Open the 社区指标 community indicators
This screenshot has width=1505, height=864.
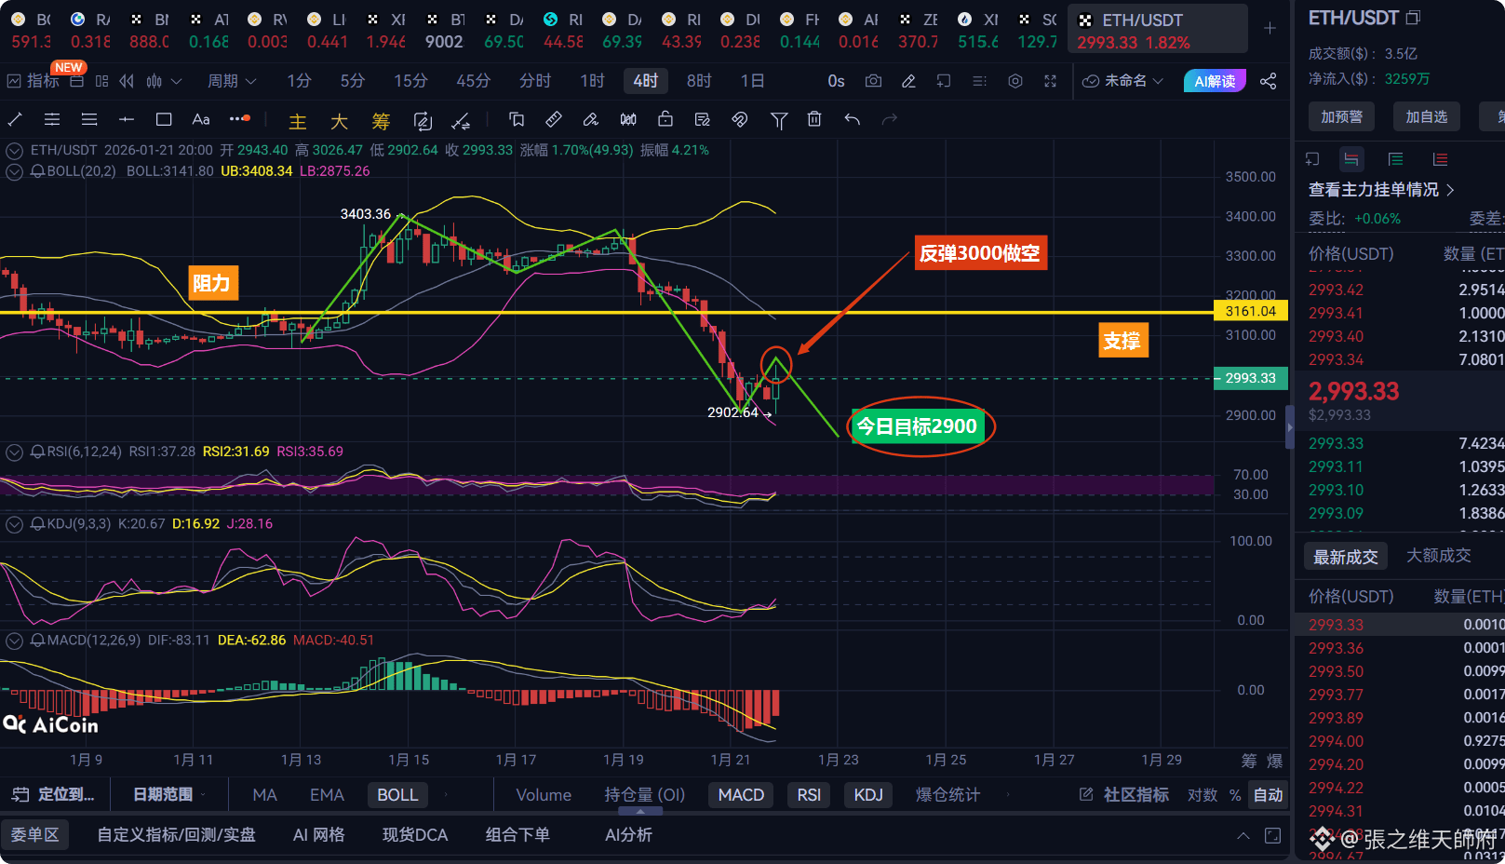[1124, 795]
